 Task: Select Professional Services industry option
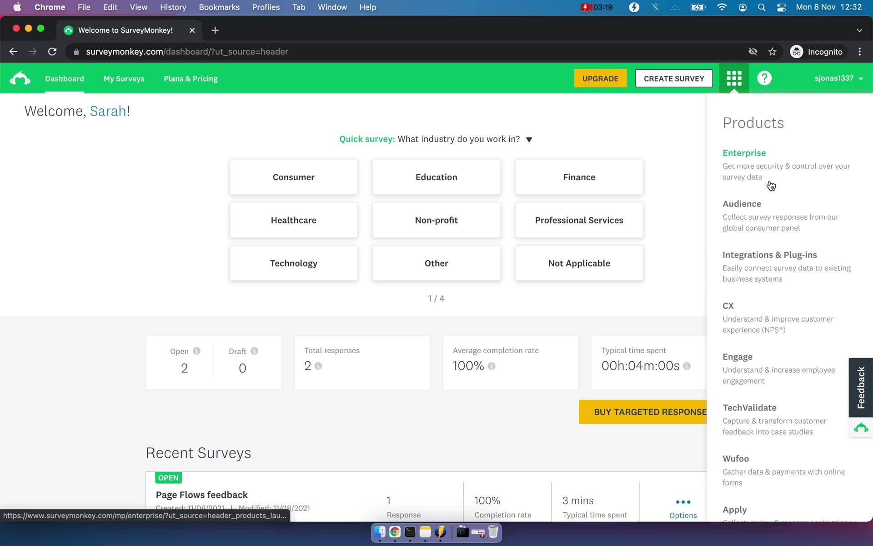[579, 220]
